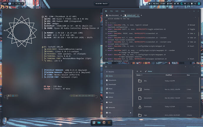Sort by the Modified column header
Viewport: 203px width, 127px height.
169,75
